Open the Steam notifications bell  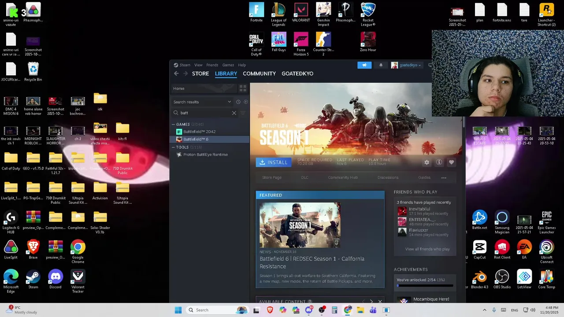point(381,65)
